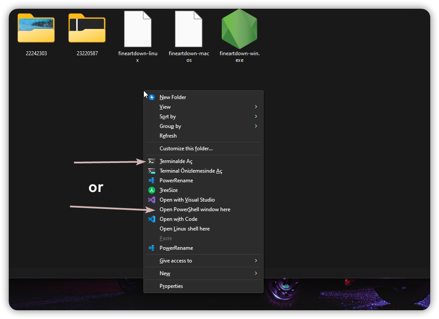
Task: Select the fineartdown-linux file
Action: click(x=138, y=29)
